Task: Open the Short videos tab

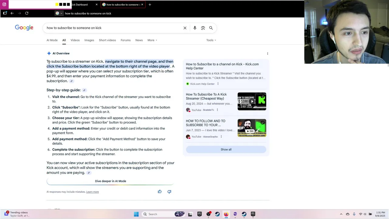Action: 107,40
